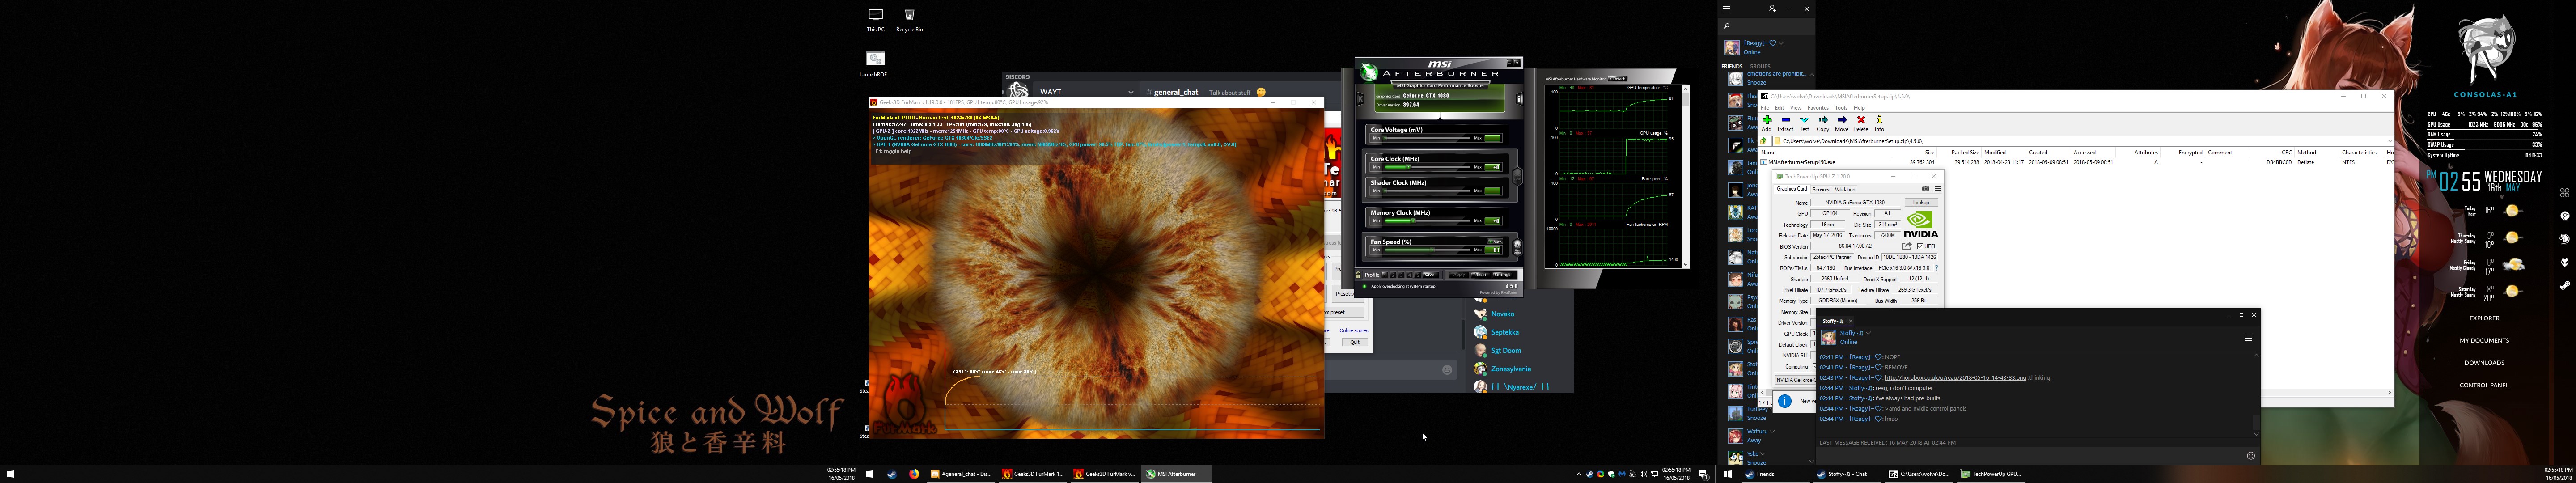Switch to the Sensors tab in GPU-Z
2576x483 pixels.
[1821, 189]
